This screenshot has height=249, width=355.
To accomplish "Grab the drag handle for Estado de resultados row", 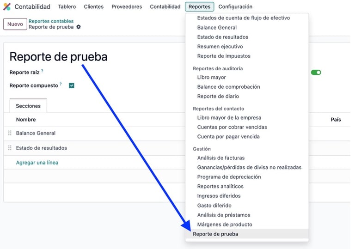I will click(x=10, y=148).
